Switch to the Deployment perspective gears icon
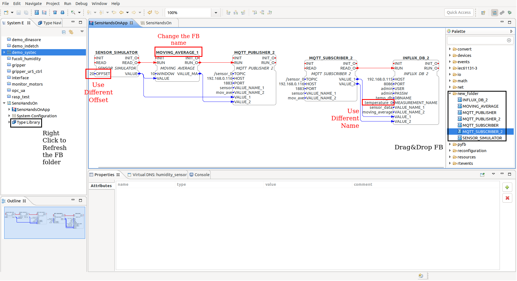Image resolution: width=517 pixels, height=281 pixels. point(502,13)
